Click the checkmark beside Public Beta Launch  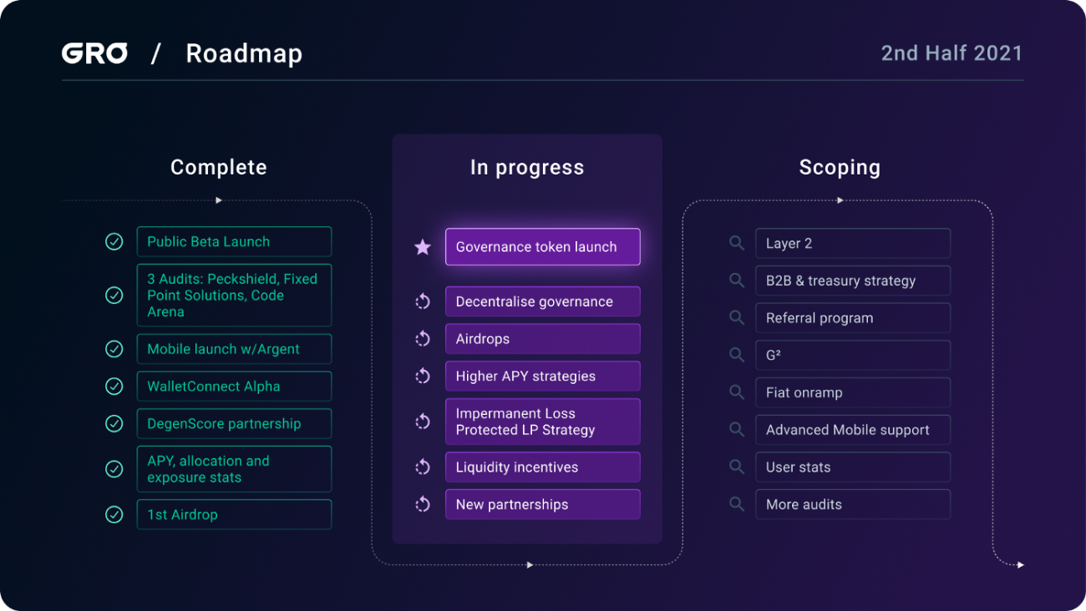[114, 242]
